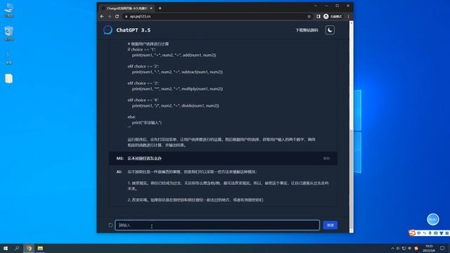Open taskbar search
The image size is (450, 253).
[x=17, y=248]
